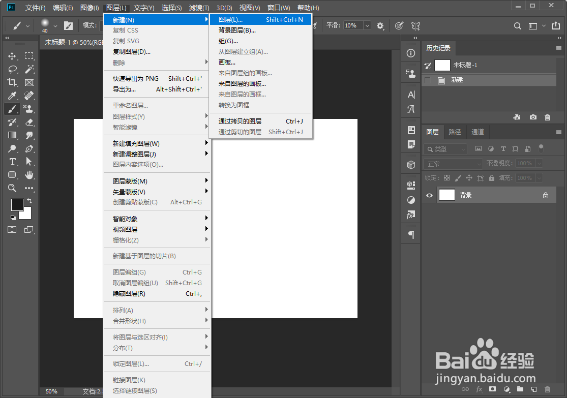The height and width of the screenshot is (398, 567).
Task: Select the Rounded Rectangle shape tool
Action: click(12, 175)
